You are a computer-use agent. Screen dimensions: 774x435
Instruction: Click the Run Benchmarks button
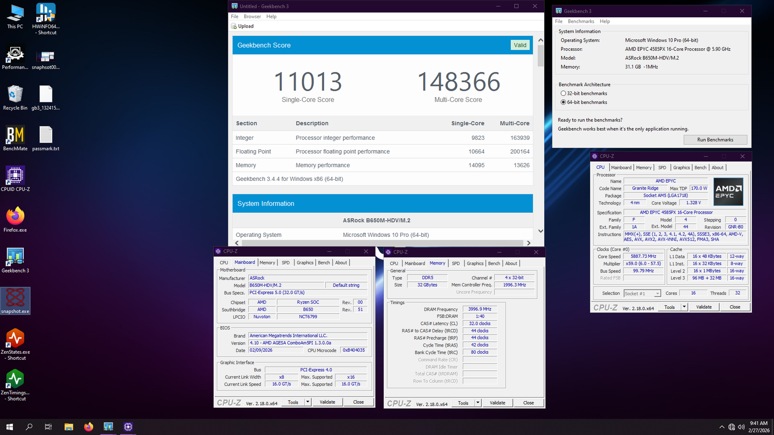point(715,140)
